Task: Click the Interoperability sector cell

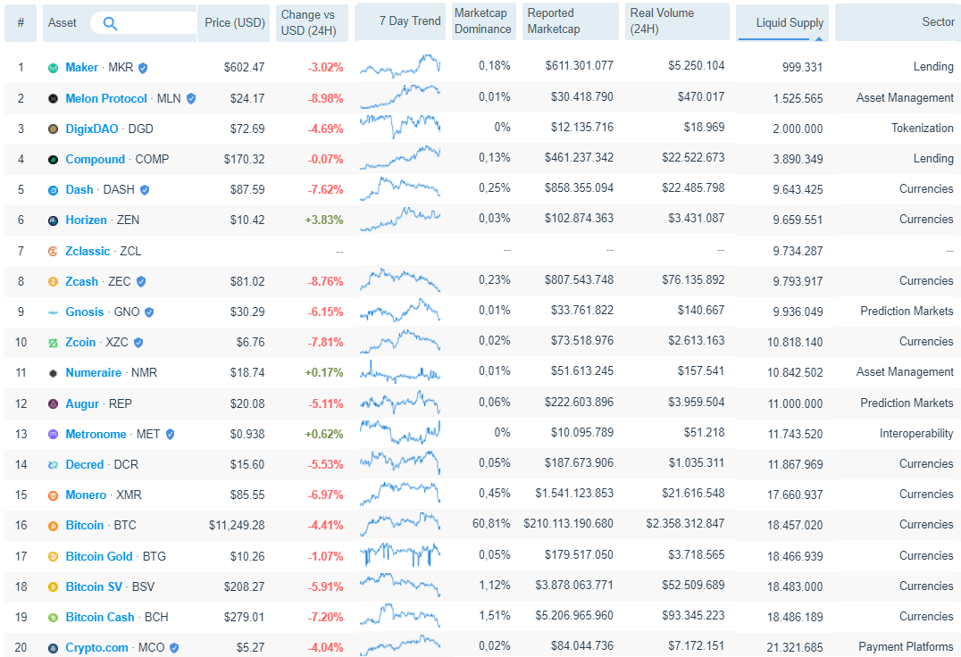Action: pyautogui.click(x=916, y=434)
